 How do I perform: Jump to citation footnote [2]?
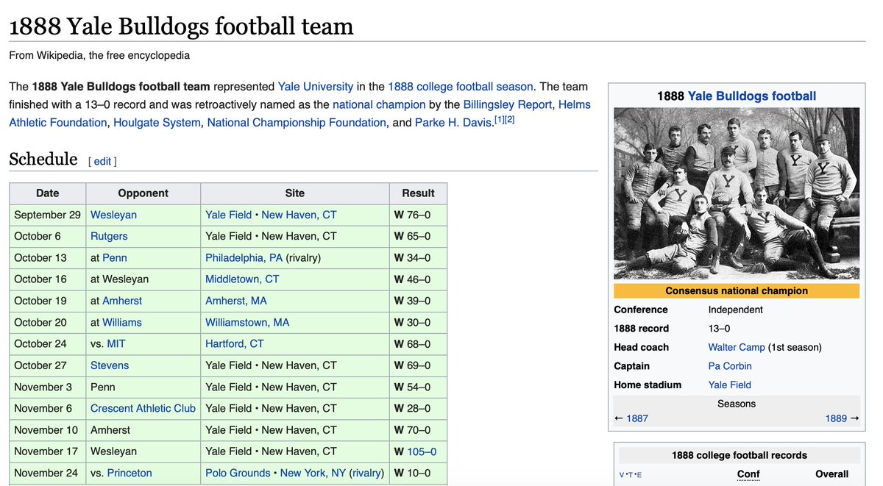pyautogui.click(x=510, y=119)
